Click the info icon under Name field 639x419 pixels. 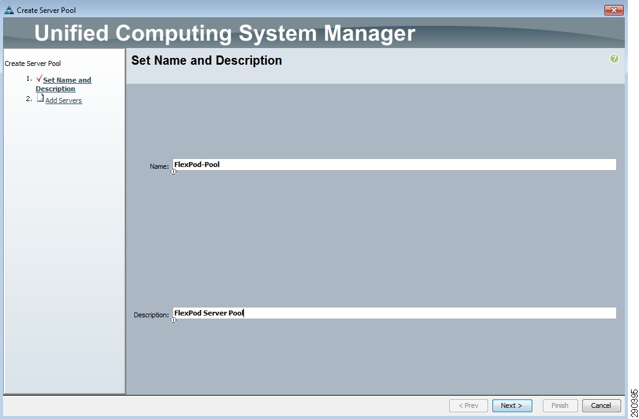coord(173,172)
